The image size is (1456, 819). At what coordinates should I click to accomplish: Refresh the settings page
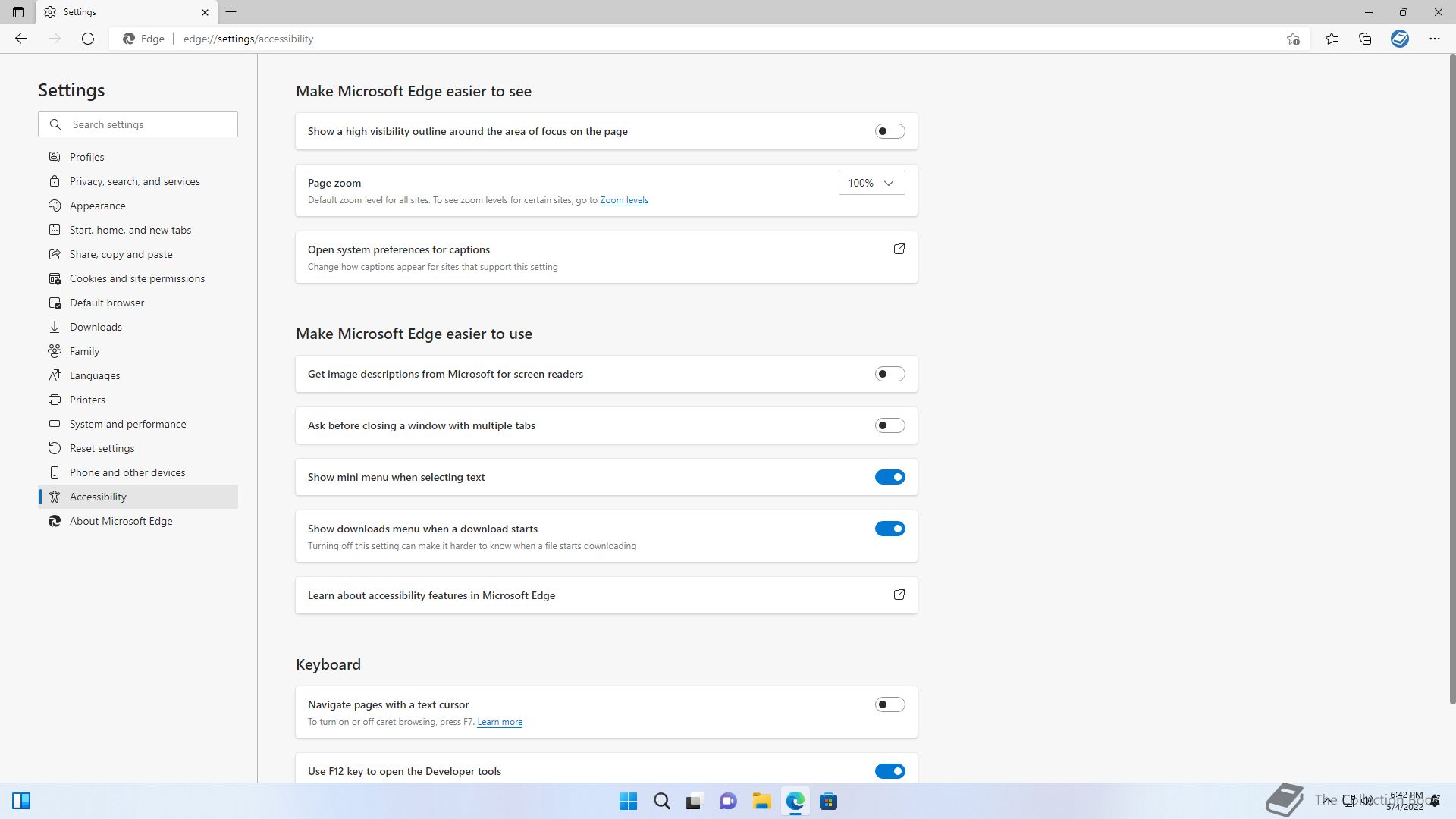coord(88,39)
